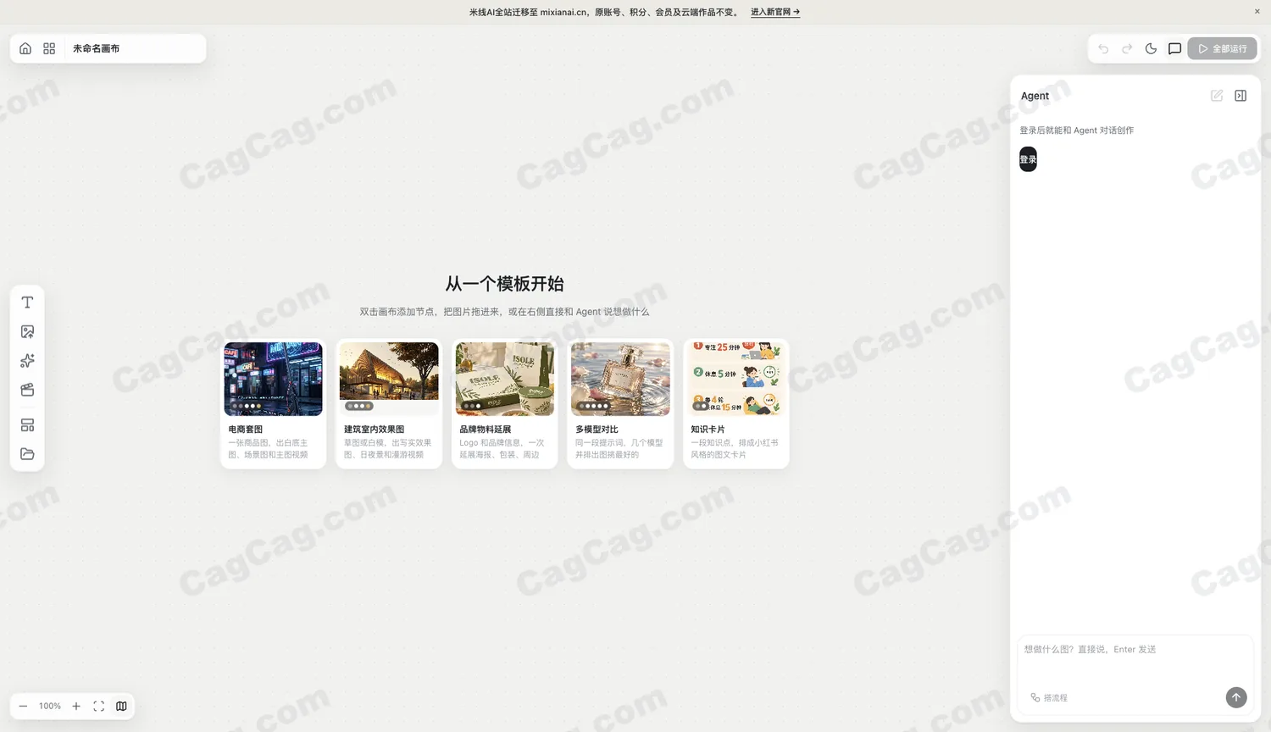Dismiss the top announcement banner

point(1257,12)
